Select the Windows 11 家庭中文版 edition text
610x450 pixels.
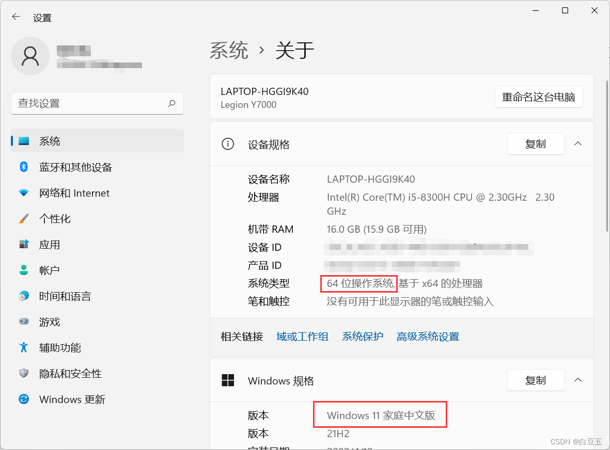(x=381, y=415)
